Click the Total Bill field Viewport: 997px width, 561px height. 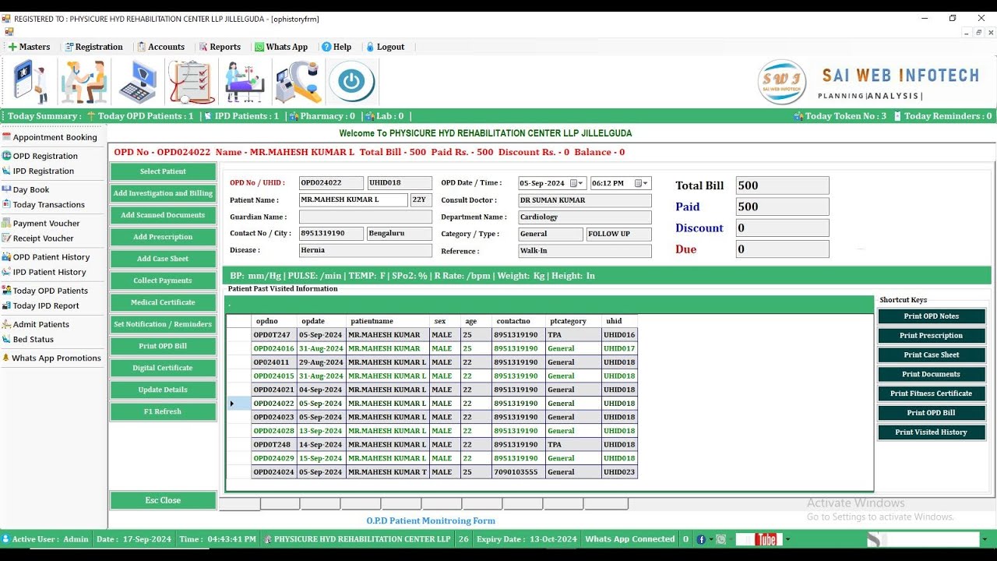[x=782, y=185]
